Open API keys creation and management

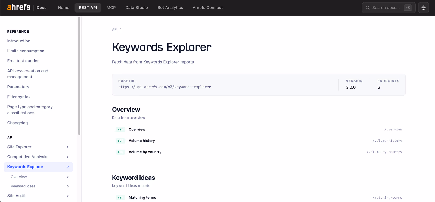pos(28,74)
